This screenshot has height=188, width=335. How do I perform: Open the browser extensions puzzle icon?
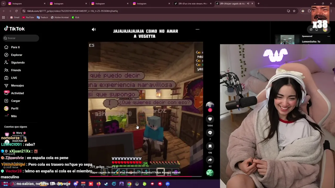(x=309, y=11)
